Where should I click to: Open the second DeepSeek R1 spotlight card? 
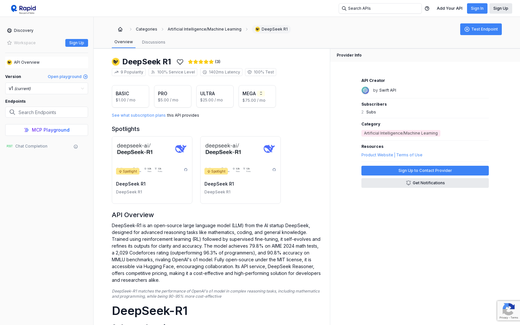[240, 170]
